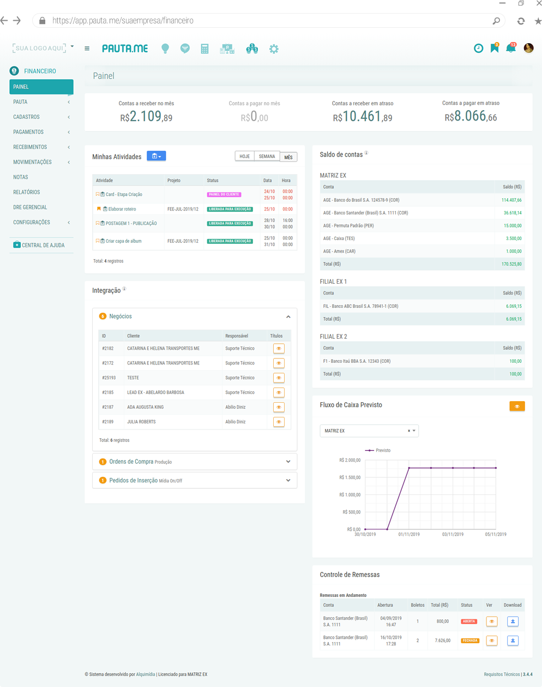This screenshot has height=687, width=542.
Task: Open the chat bubble module icon
Action: (185, 49)
